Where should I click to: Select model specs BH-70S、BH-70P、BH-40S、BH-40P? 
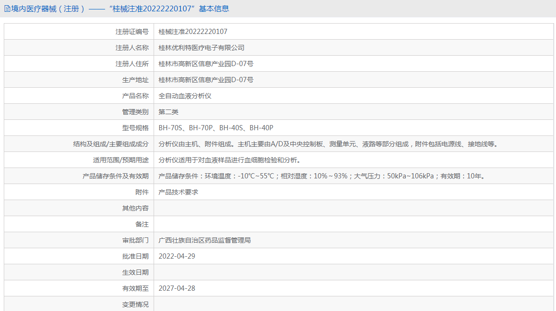point(216,128)
